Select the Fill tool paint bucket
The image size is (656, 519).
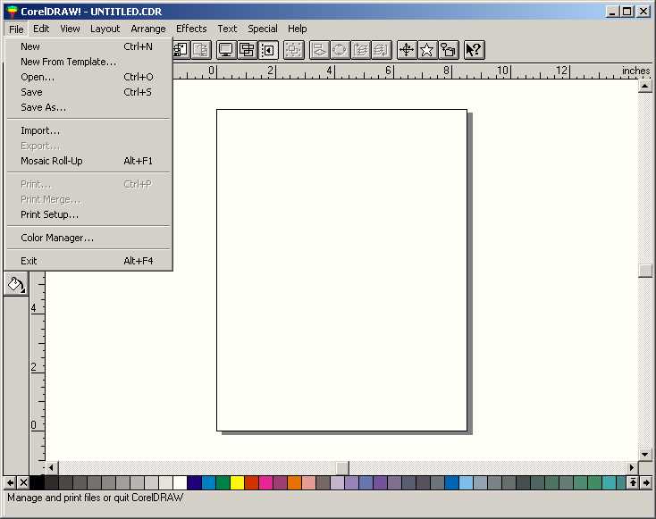tap(16, 284)
